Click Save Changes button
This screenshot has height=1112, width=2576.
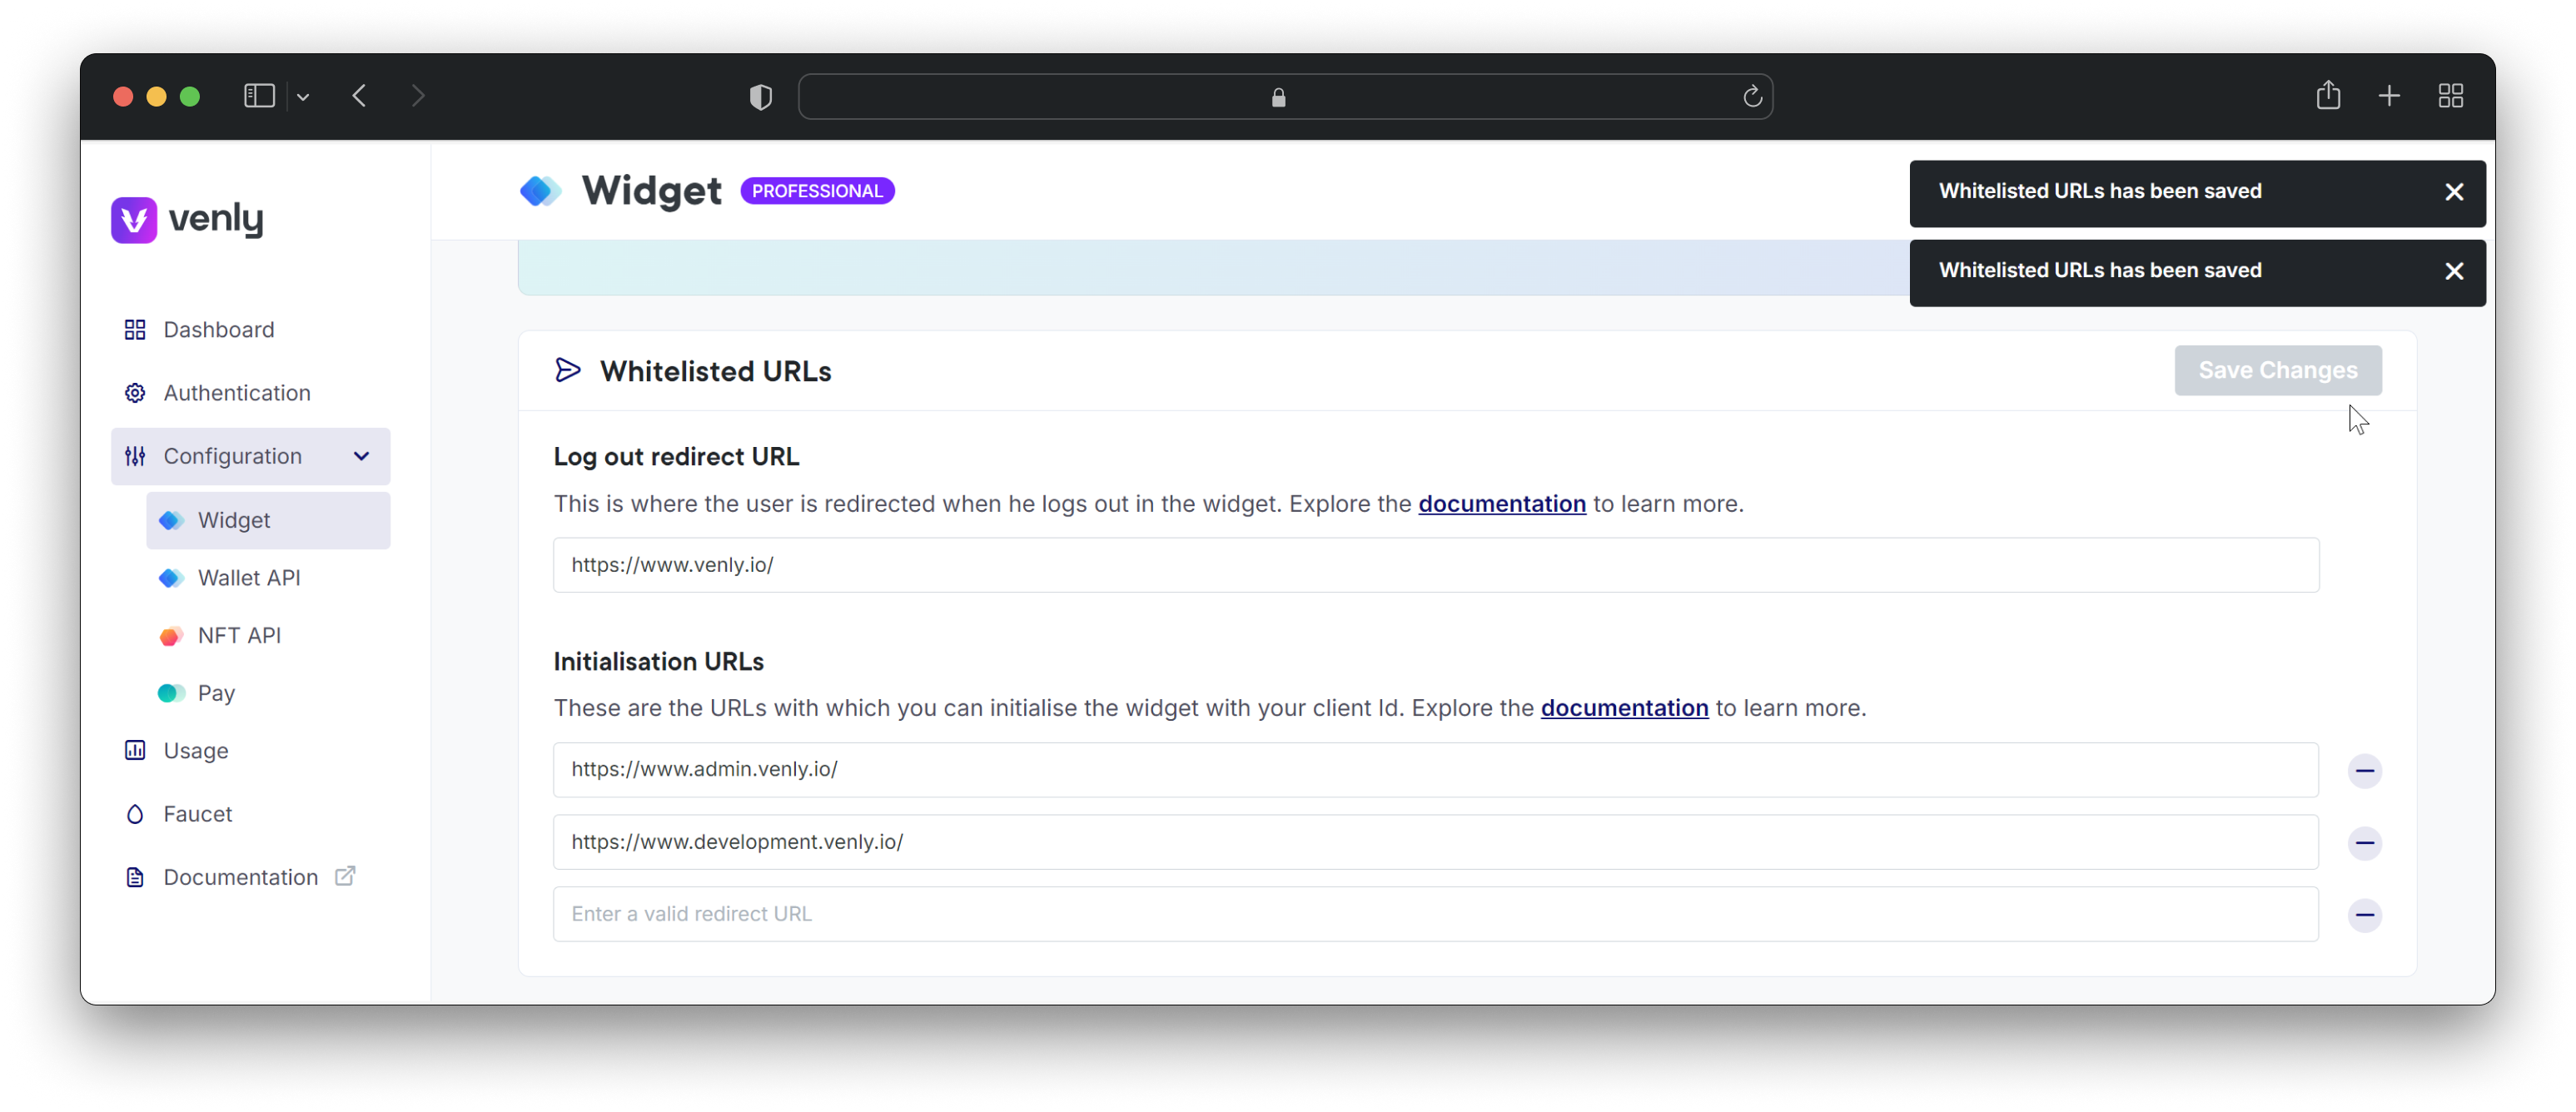coord(2279,370)
